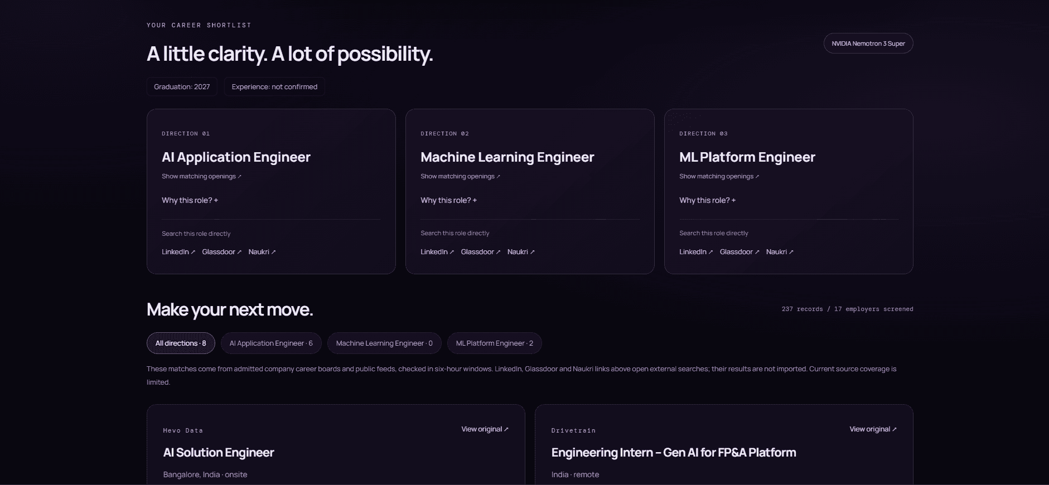Open Glassdoor search for Machine Learning Engineer
Screen dimensions: 1049x485
click(480, 252)
